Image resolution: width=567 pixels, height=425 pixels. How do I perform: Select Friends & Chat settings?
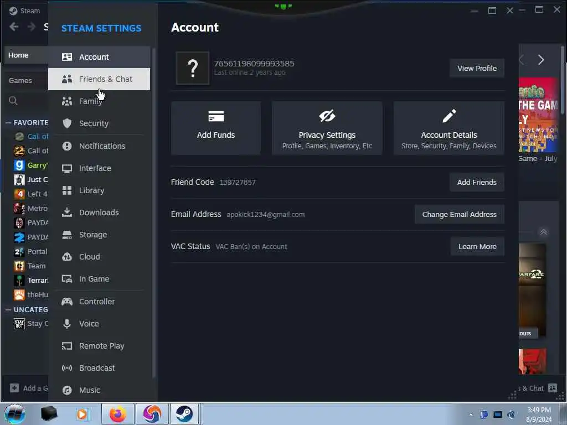[x=99, y=79]
